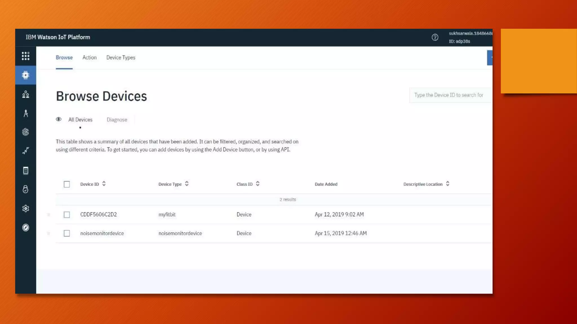Sort by Device Type column arrows
577x324 pixels.
coord(187,184)
